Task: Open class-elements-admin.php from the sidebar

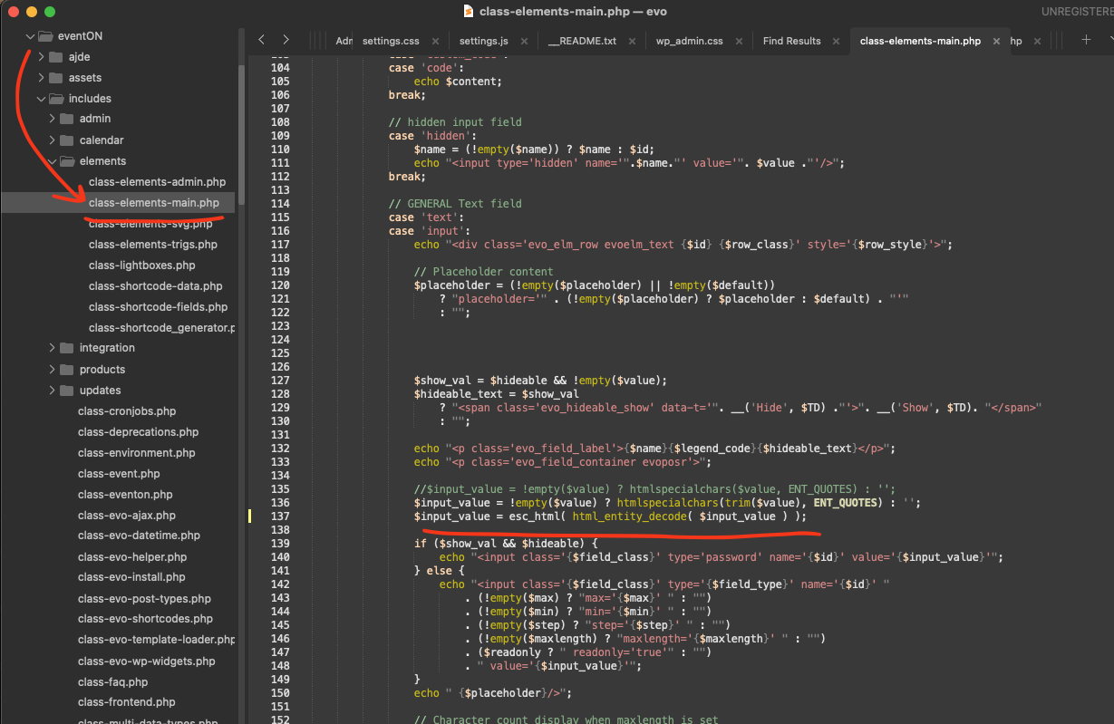Action: pos(157,182)
